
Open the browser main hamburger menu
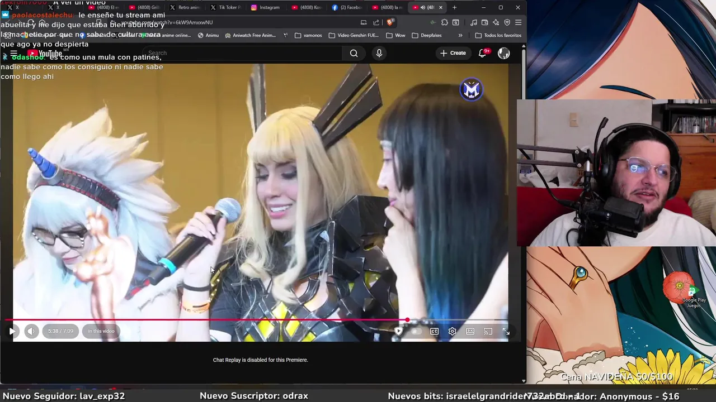pyautogui.click(x=518, y=22)
